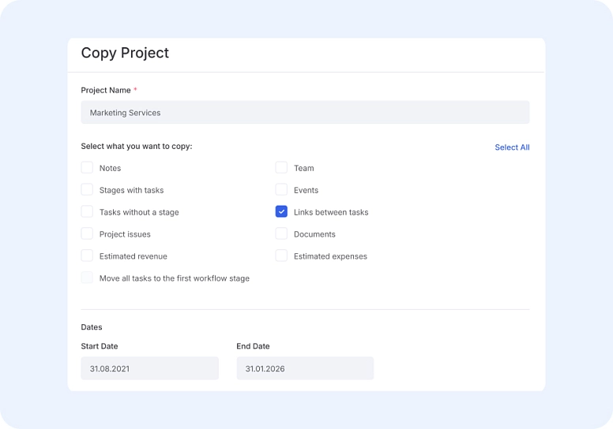Click the Start Date label
Viewport: 613px width, 429px height.
(100, 346)
